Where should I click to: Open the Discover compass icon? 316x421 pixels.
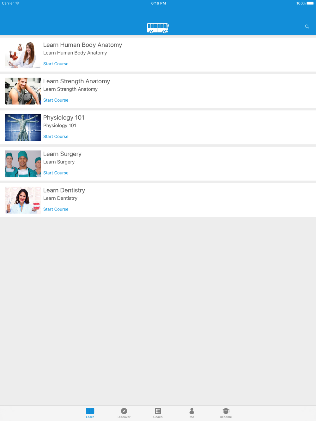(x=124, y=411)
